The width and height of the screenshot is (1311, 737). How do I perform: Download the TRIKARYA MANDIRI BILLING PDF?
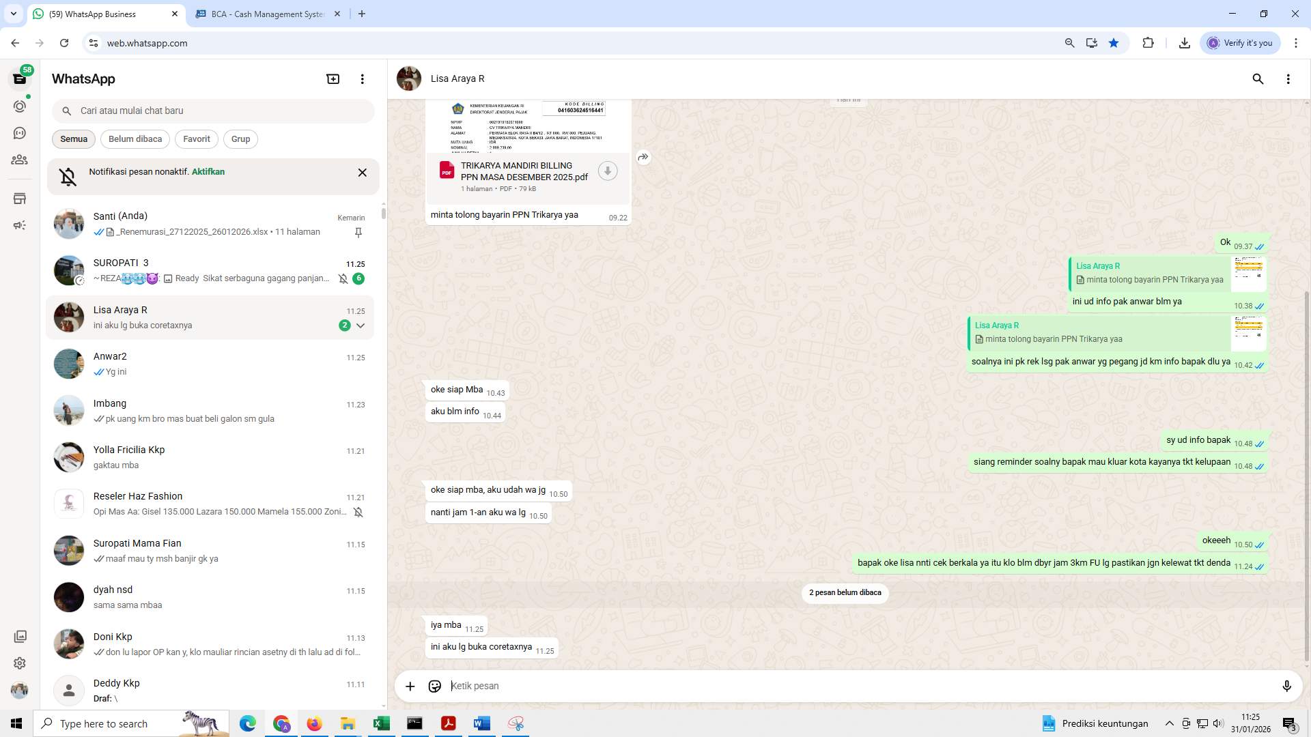click(x=607, y=171)
